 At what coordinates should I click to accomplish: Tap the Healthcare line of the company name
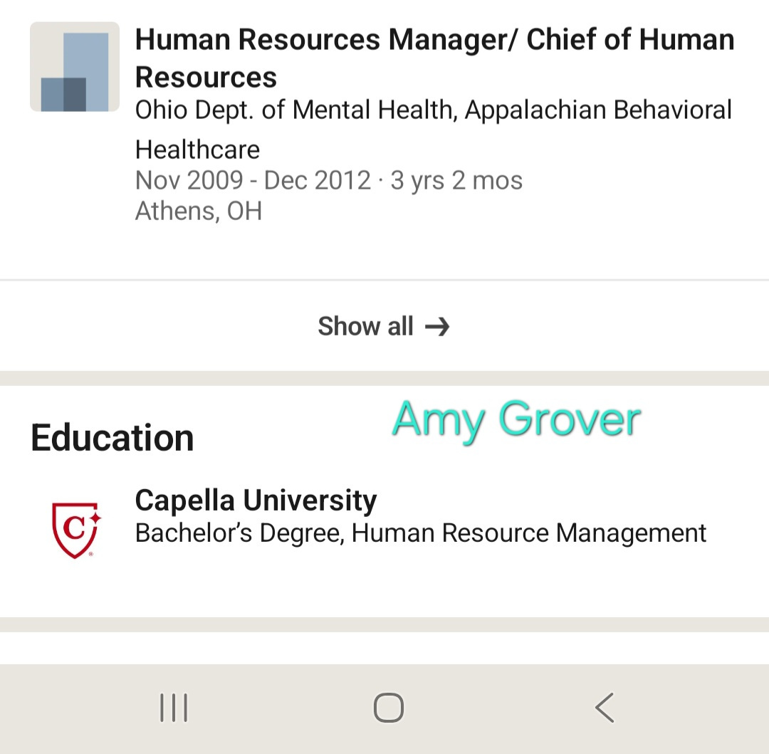[197, 150]
